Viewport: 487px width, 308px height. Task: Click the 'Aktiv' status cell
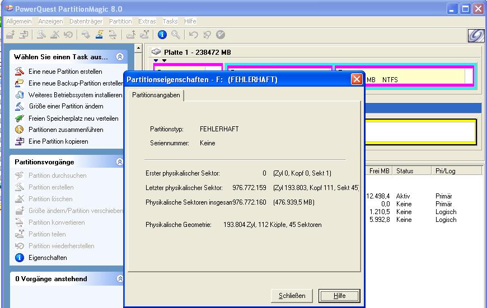pos(403,196)
